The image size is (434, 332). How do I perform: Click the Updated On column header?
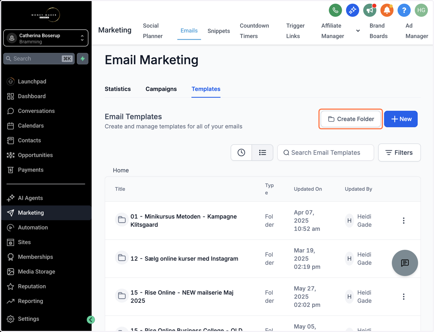(308, 189)
